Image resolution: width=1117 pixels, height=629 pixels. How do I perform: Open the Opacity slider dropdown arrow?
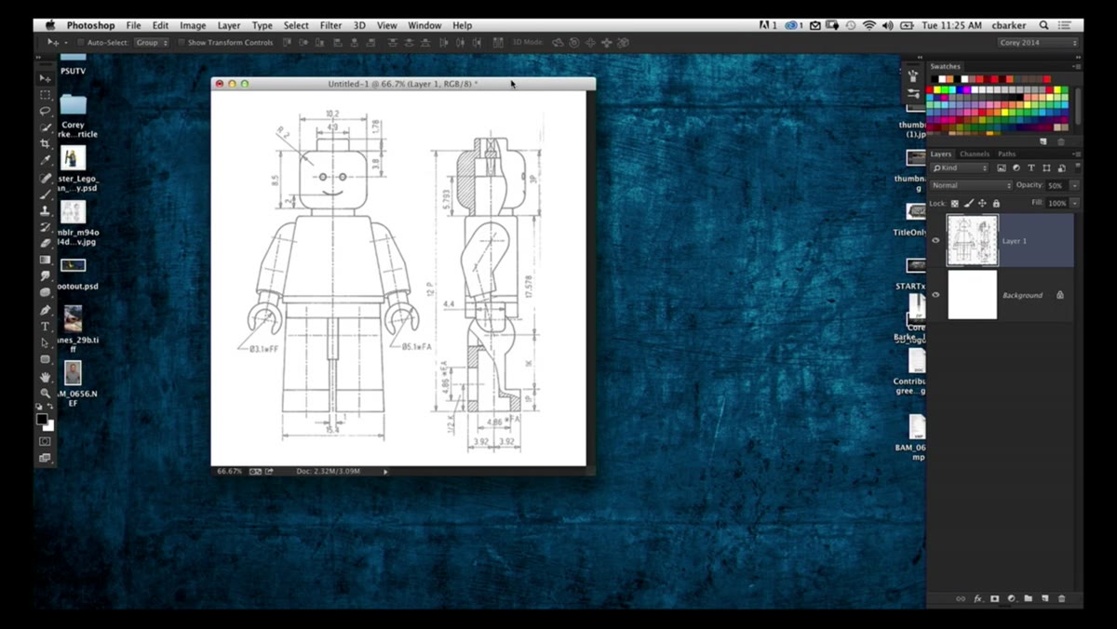tap(1074, 185)
